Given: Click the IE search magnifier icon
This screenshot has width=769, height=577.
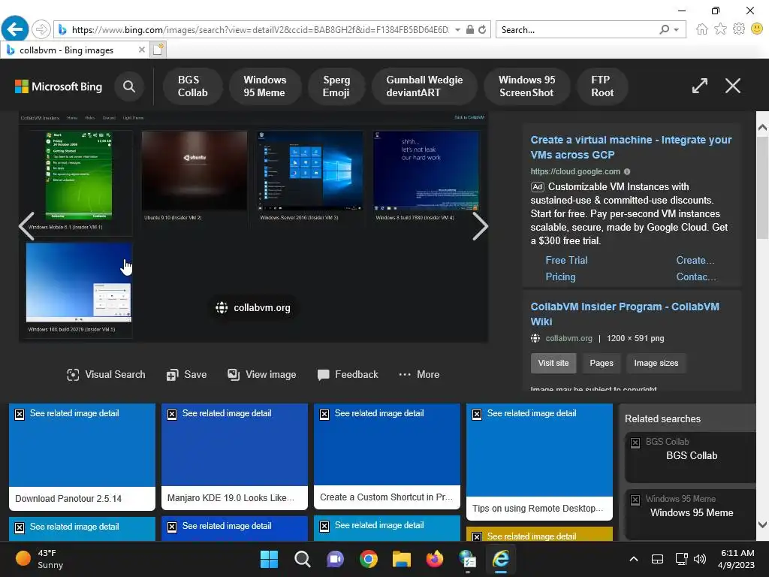Looking at the screenshot, I should click(x=664, y=30).
